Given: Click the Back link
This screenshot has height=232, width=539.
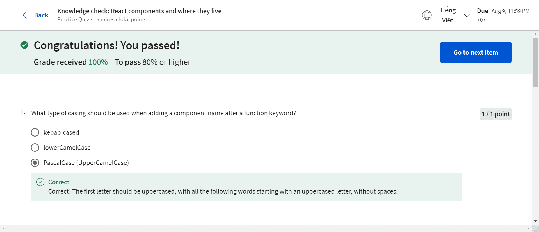Looking at the screenshot, I should tap(41, 15).
